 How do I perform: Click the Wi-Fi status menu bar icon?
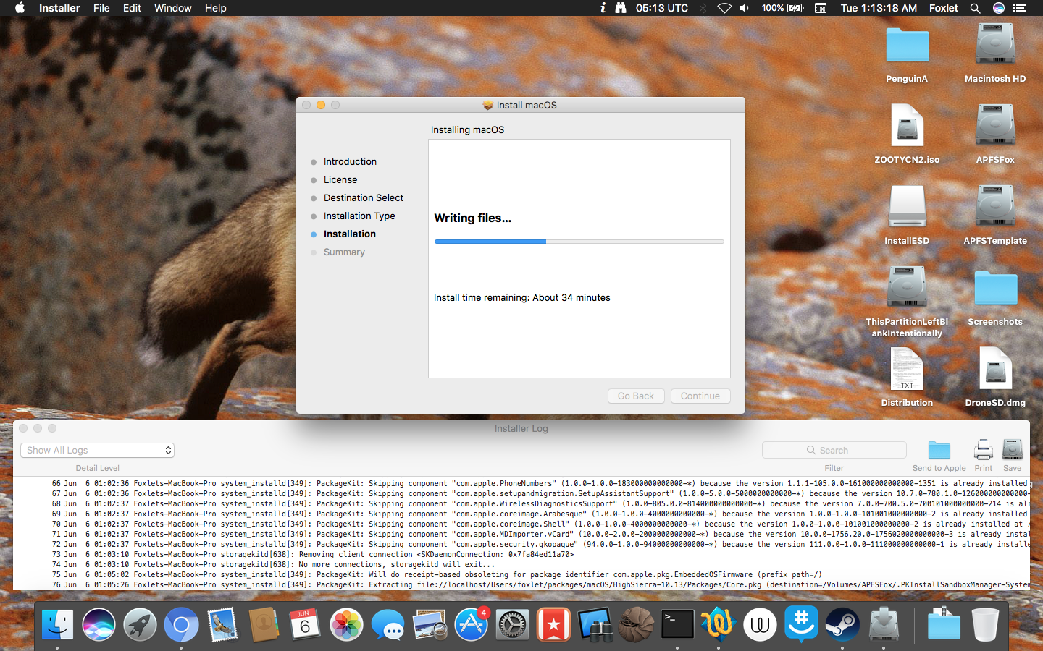click(x=724, y=8)
